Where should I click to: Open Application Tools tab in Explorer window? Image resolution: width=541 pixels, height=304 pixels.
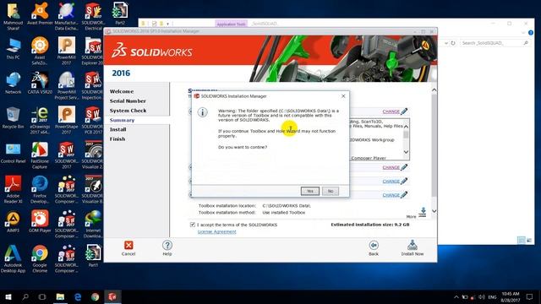coord(231,24)
